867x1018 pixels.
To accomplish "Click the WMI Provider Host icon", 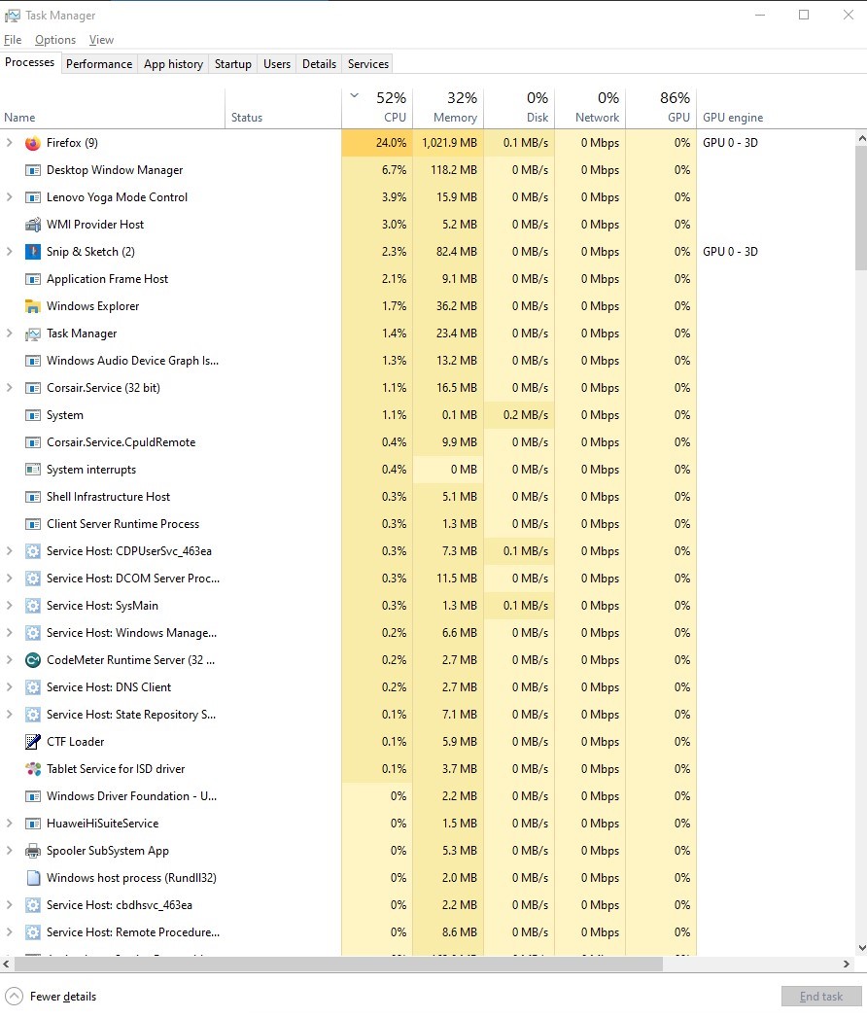I will [x=32, y=226].
